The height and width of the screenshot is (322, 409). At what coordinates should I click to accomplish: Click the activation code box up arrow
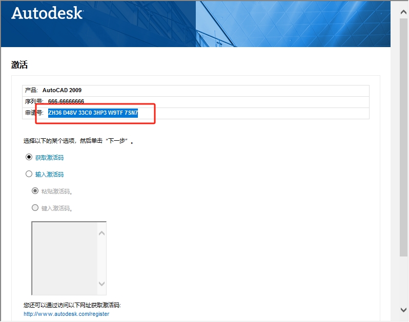tap(101, 233)
